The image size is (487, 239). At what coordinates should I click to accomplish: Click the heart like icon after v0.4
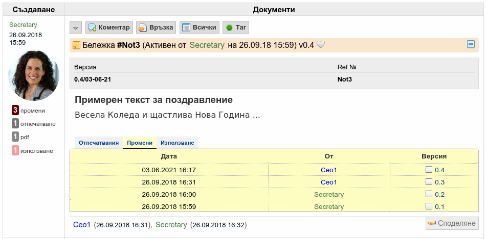tap(321, 45)
